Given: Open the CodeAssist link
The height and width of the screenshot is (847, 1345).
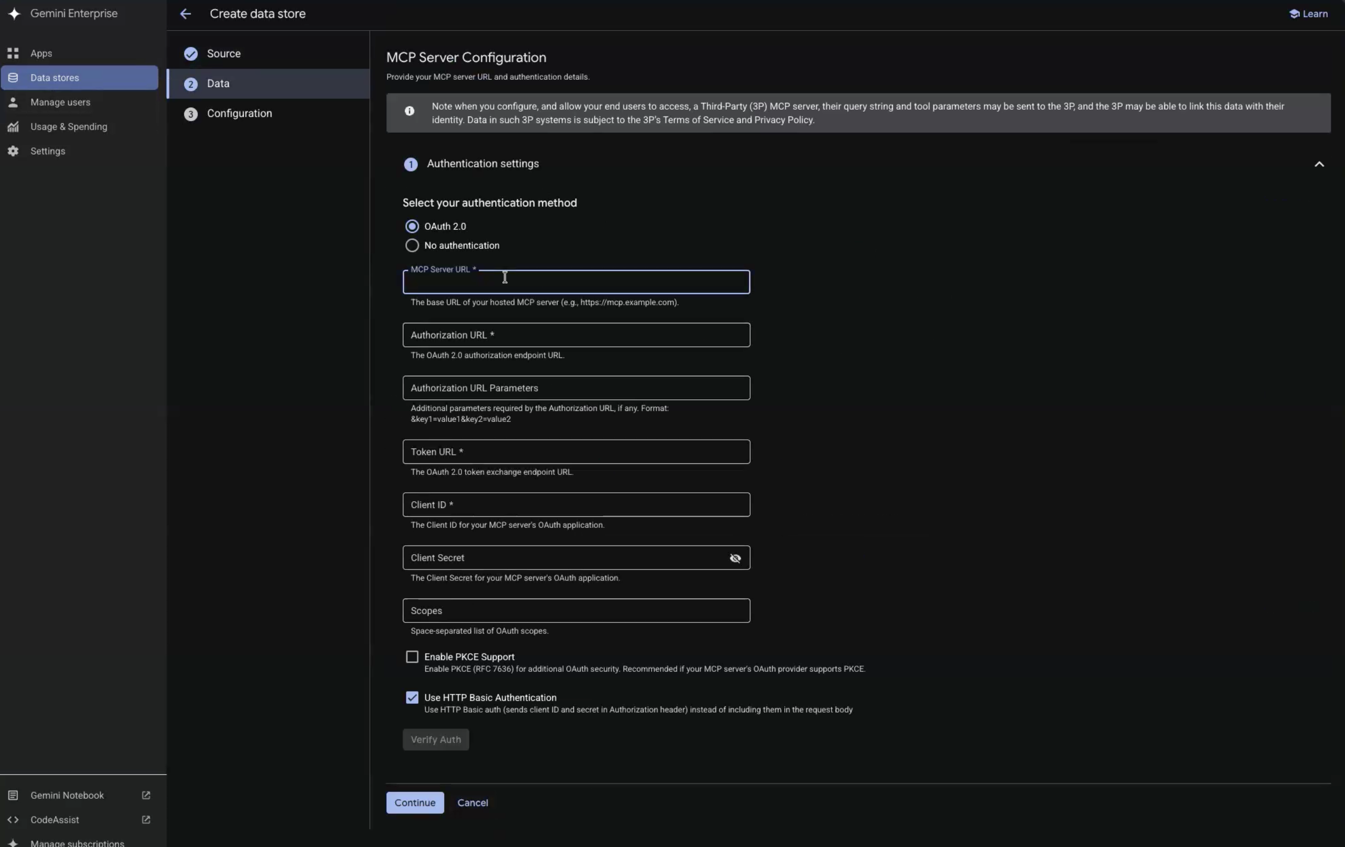Looking at the screenshot, I should pos(79,820).
